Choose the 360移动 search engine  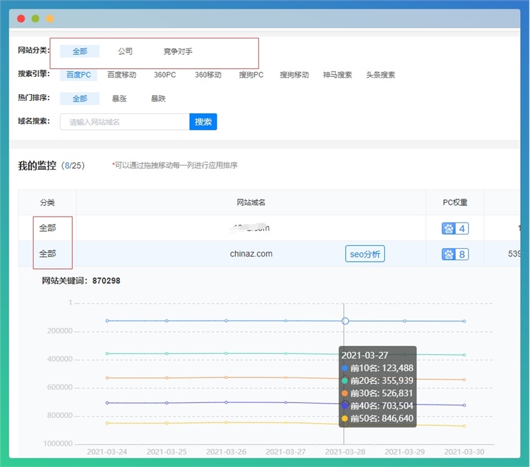click(208, 75)
